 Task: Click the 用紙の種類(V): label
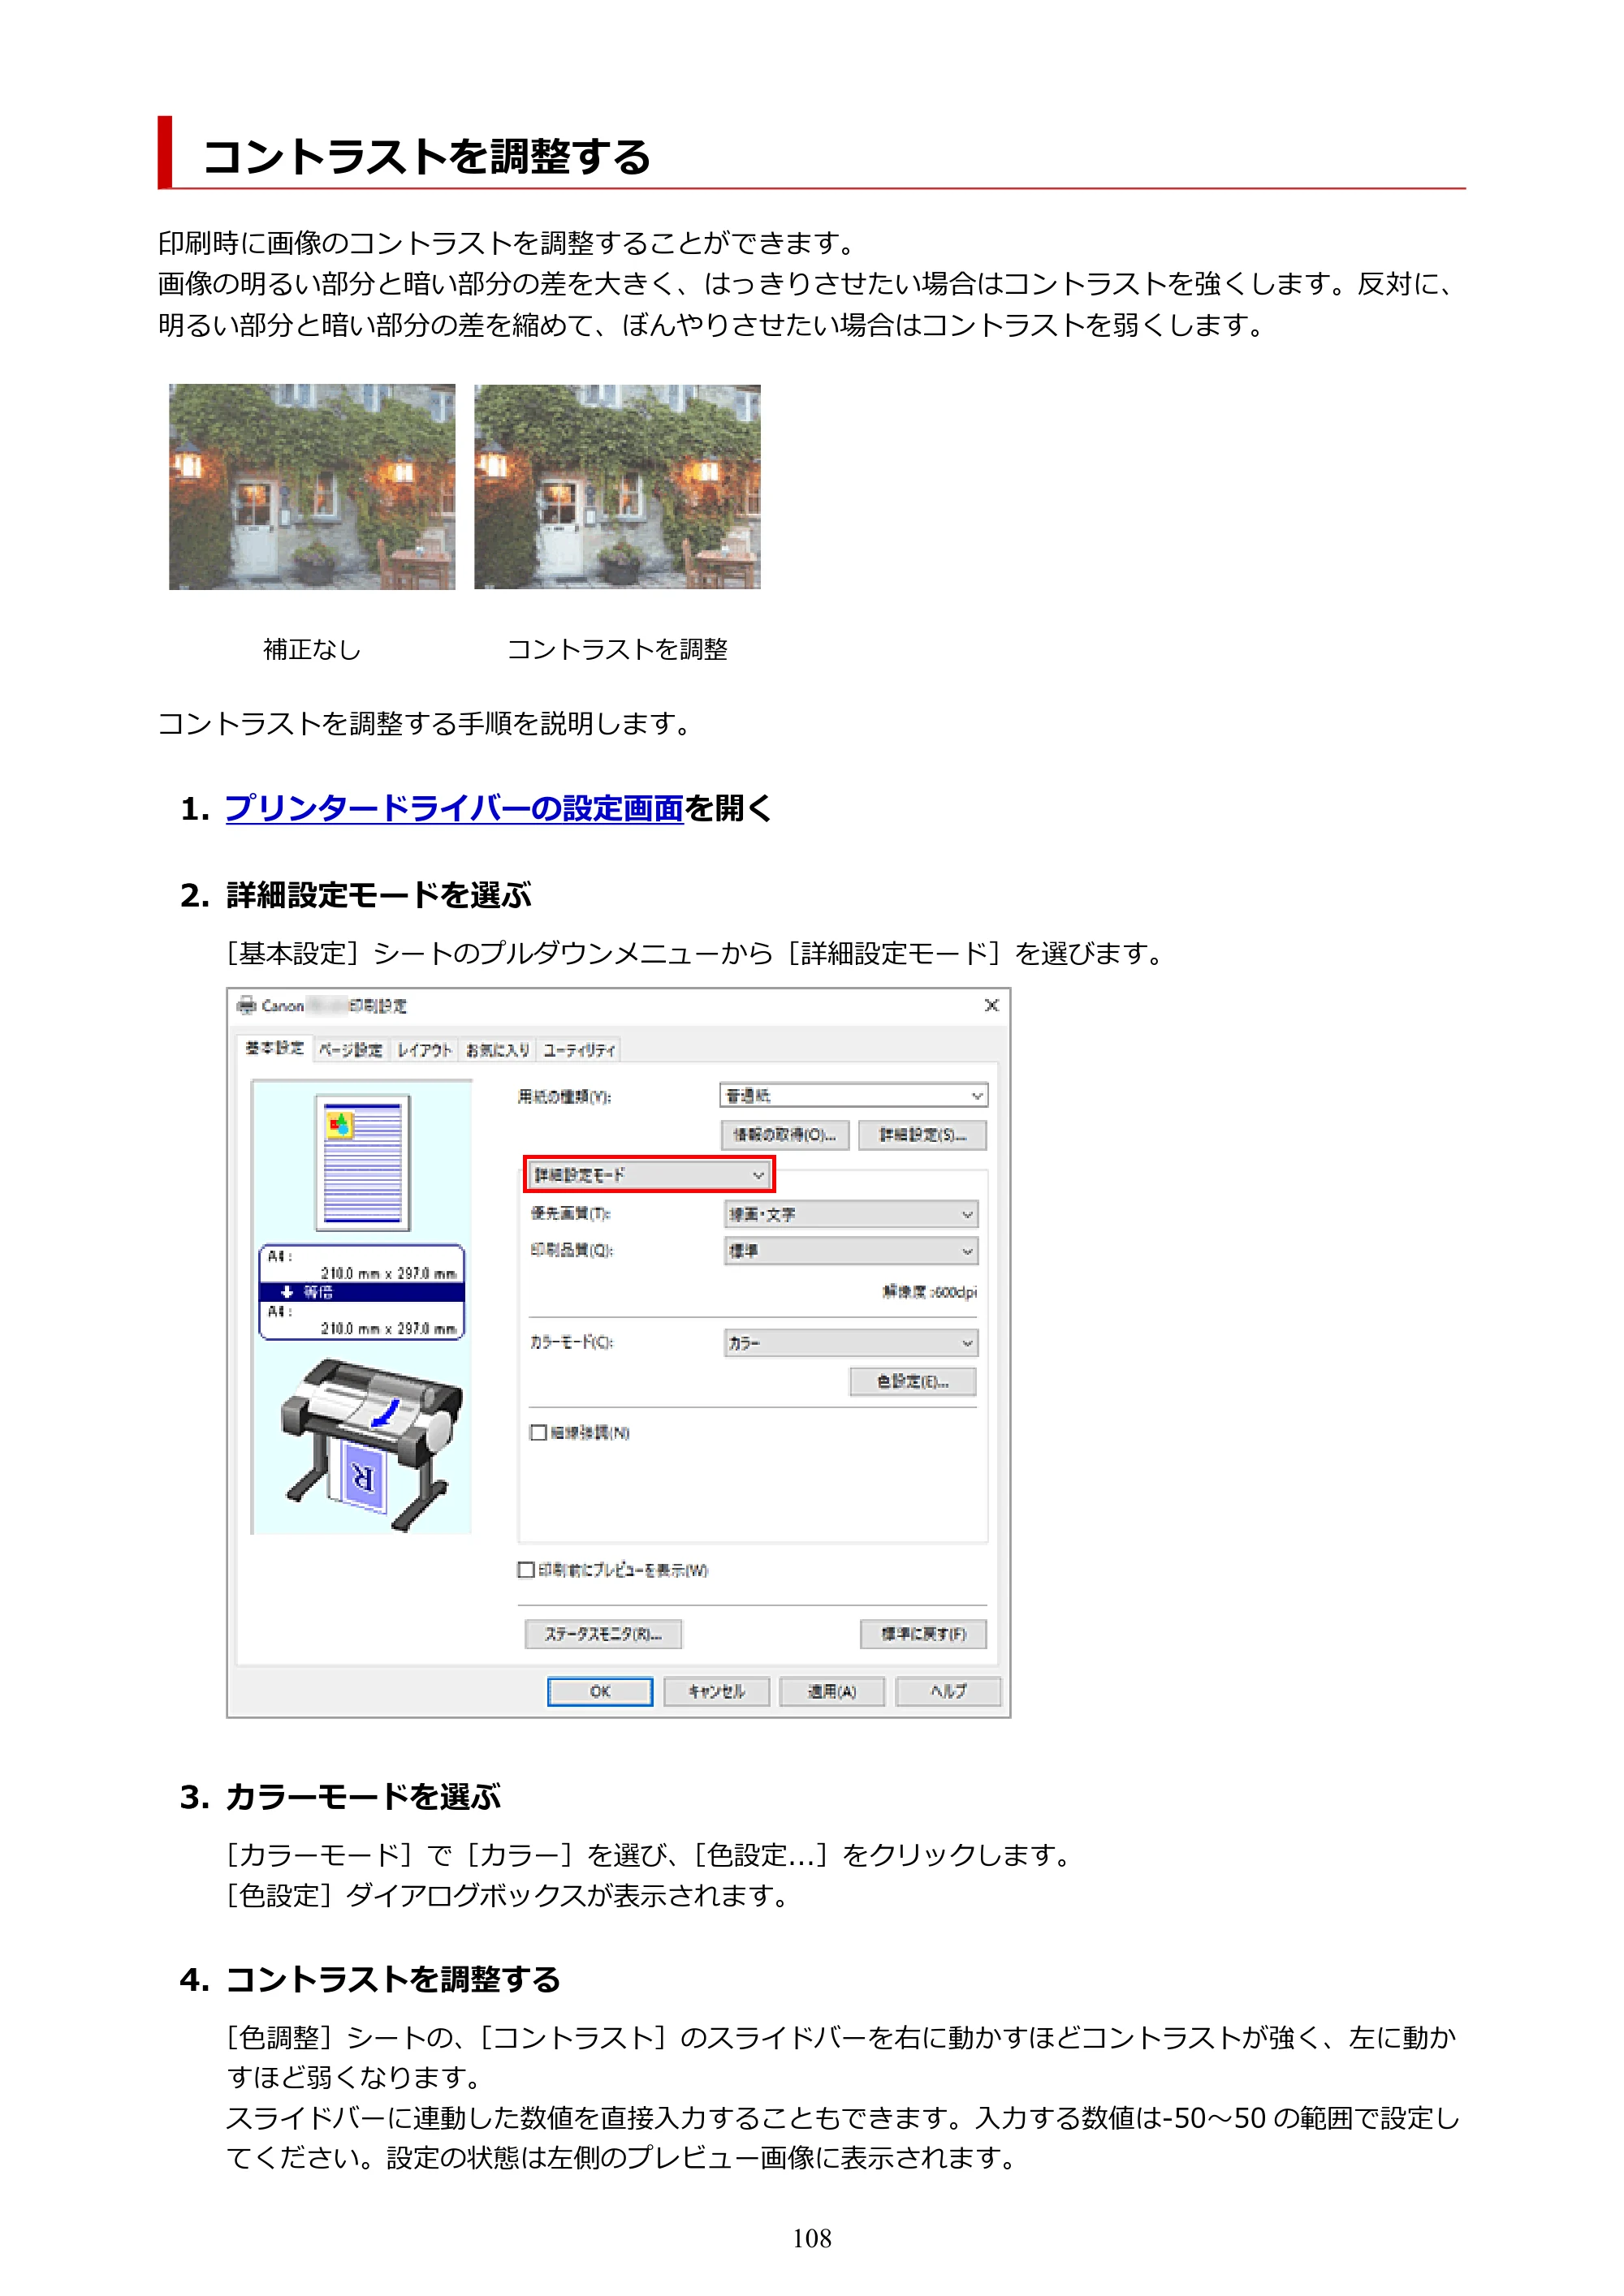[564, 1097]
